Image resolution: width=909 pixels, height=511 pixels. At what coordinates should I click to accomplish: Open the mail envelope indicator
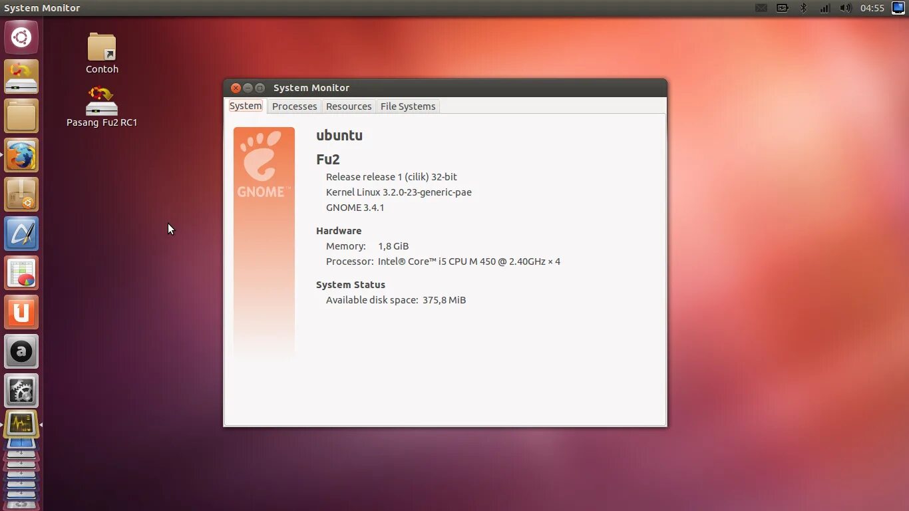(x=761, y=8)
